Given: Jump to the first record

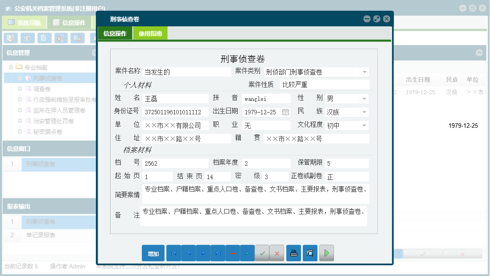Looking at the screenshot, I should coord(173,253).
